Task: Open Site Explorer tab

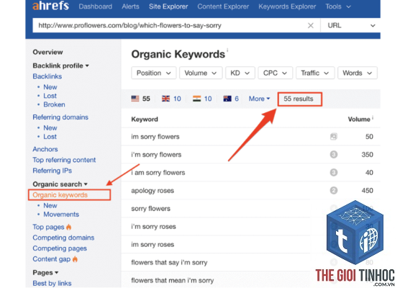Action: (168, 6)
